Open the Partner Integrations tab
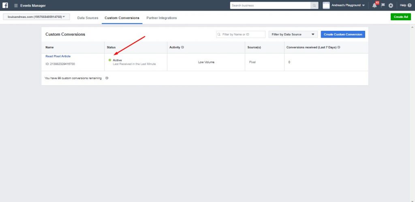 point(161,18)
